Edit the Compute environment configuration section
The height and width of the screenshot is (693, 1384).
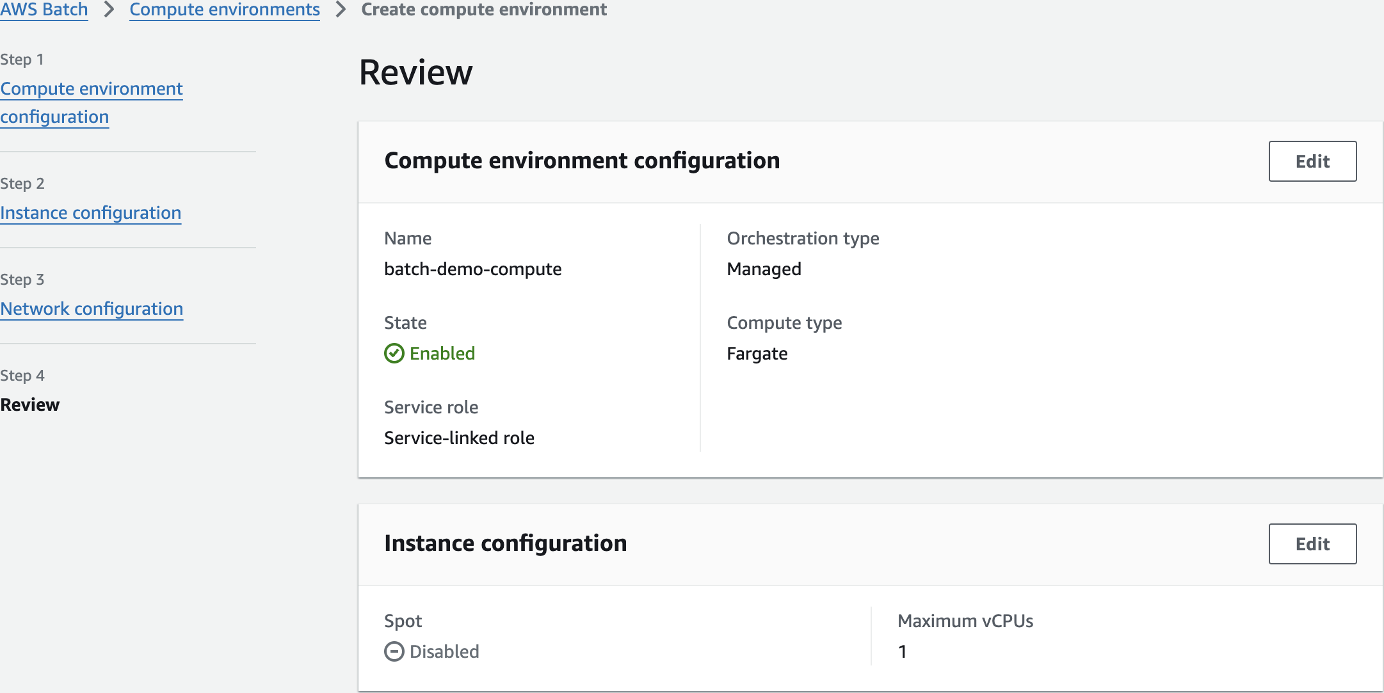pyautogui.click(x=1312, y=161)
